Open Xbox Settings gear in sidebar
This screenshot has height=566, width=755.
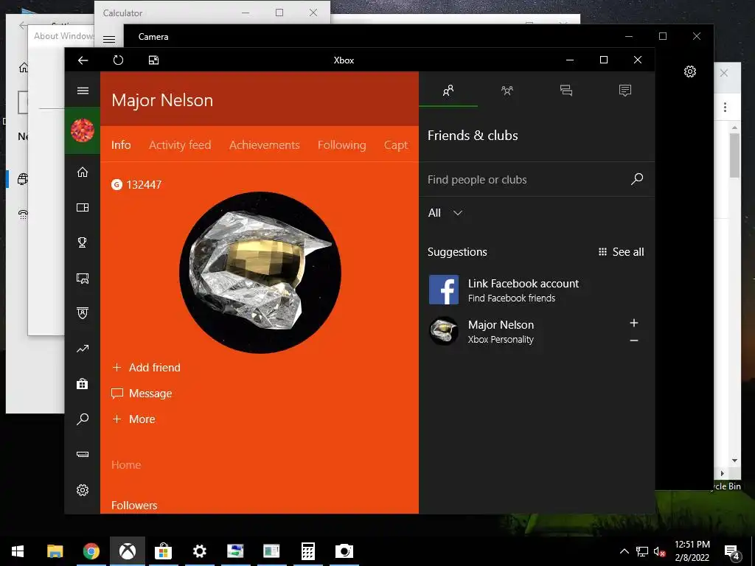[x=83, y=490]
